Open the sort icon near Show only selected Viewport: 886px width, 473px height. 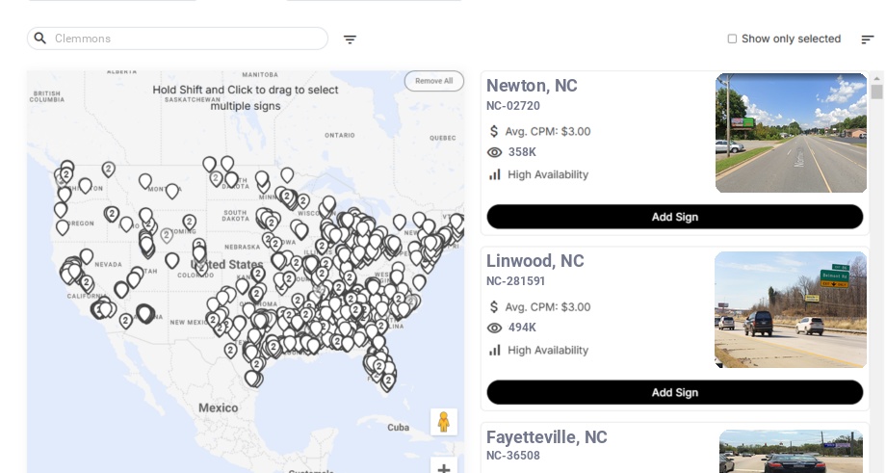(x=868, y=39)
